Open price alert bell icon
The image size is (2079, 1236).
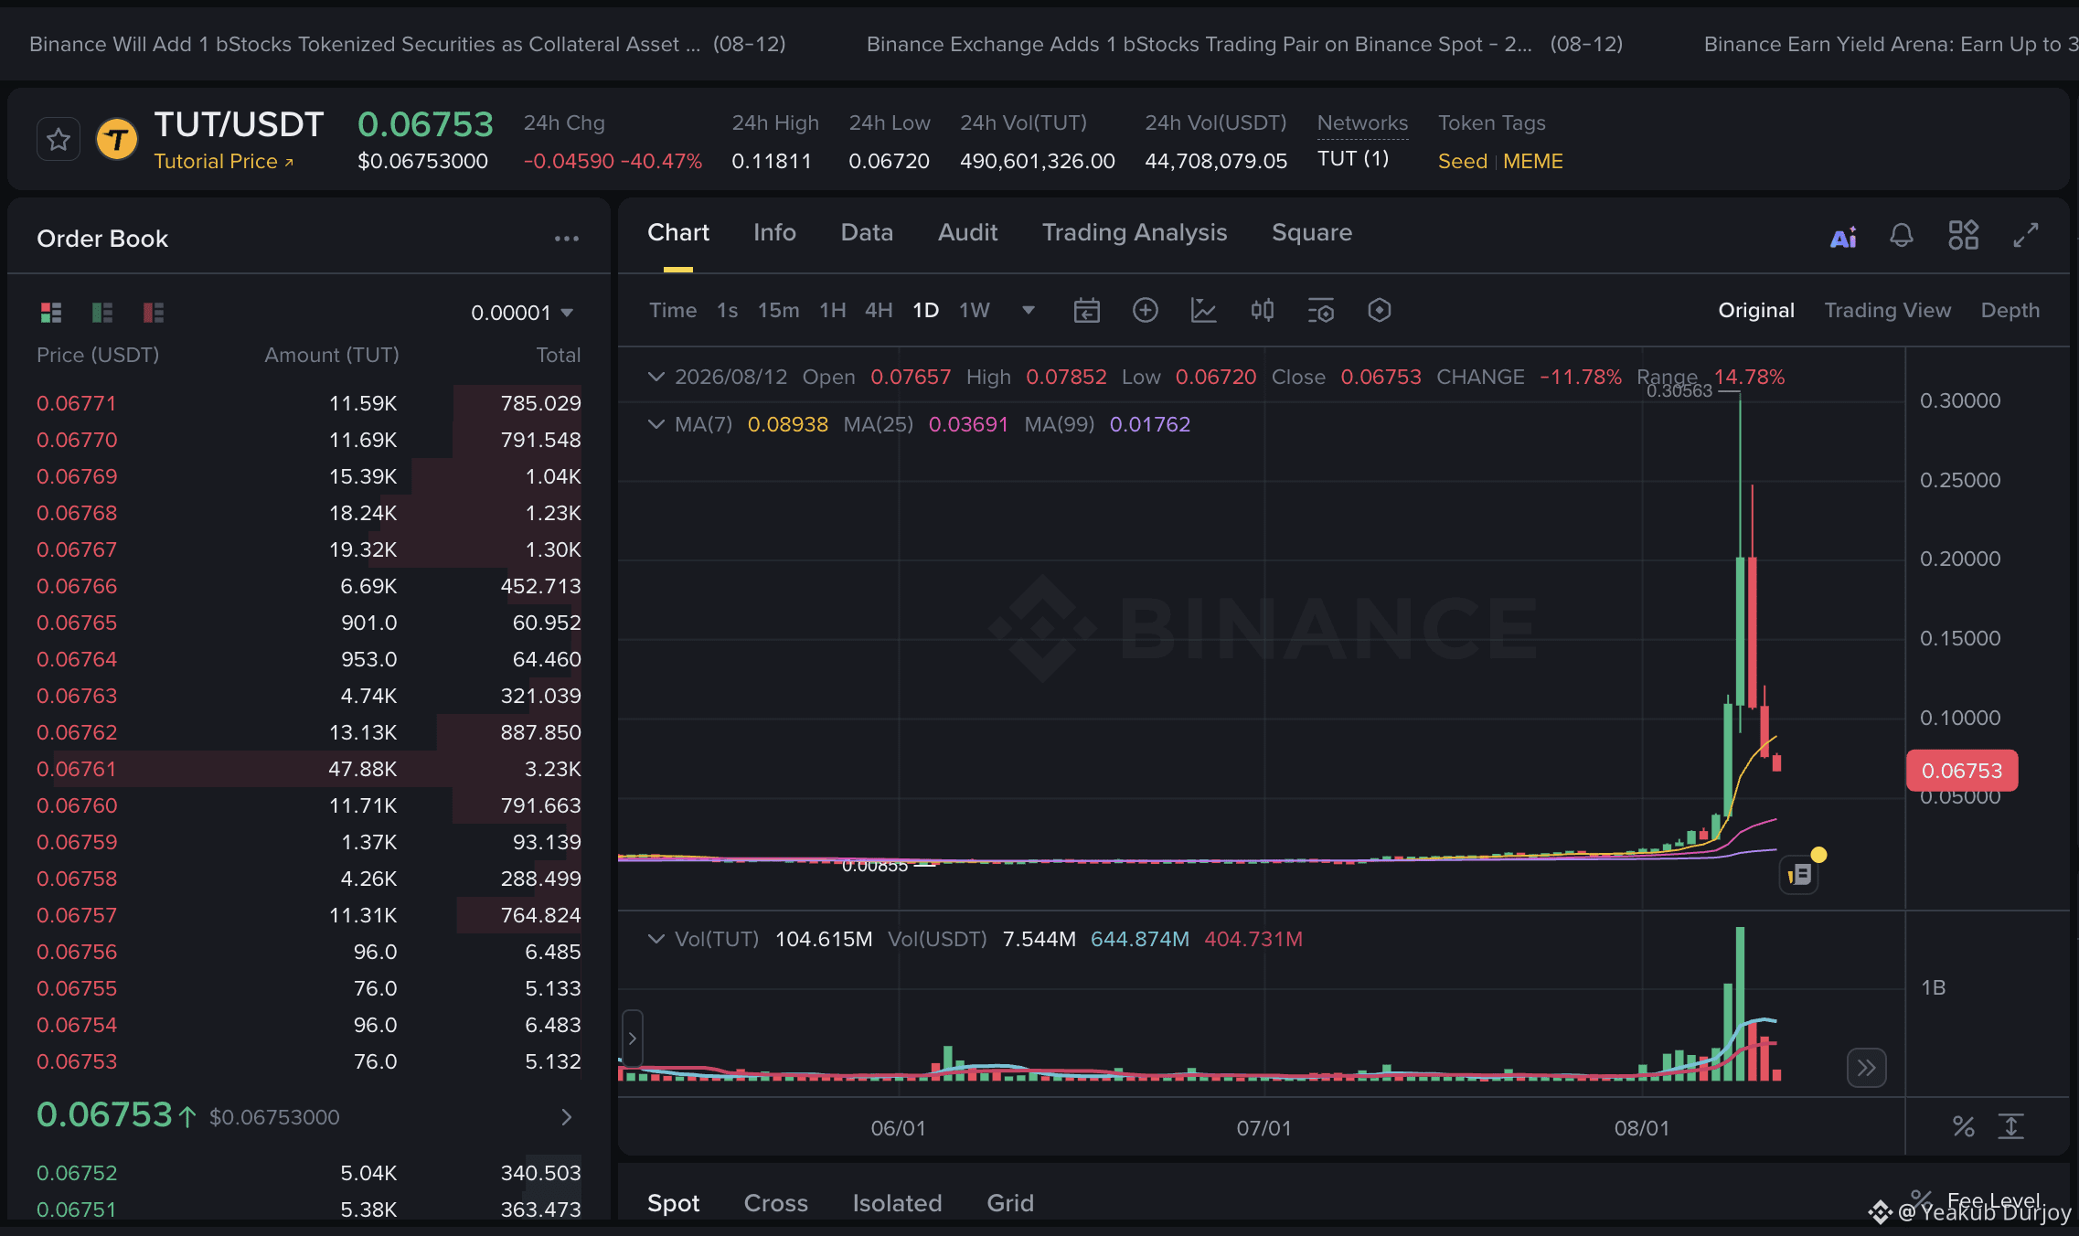[1902, 236]
